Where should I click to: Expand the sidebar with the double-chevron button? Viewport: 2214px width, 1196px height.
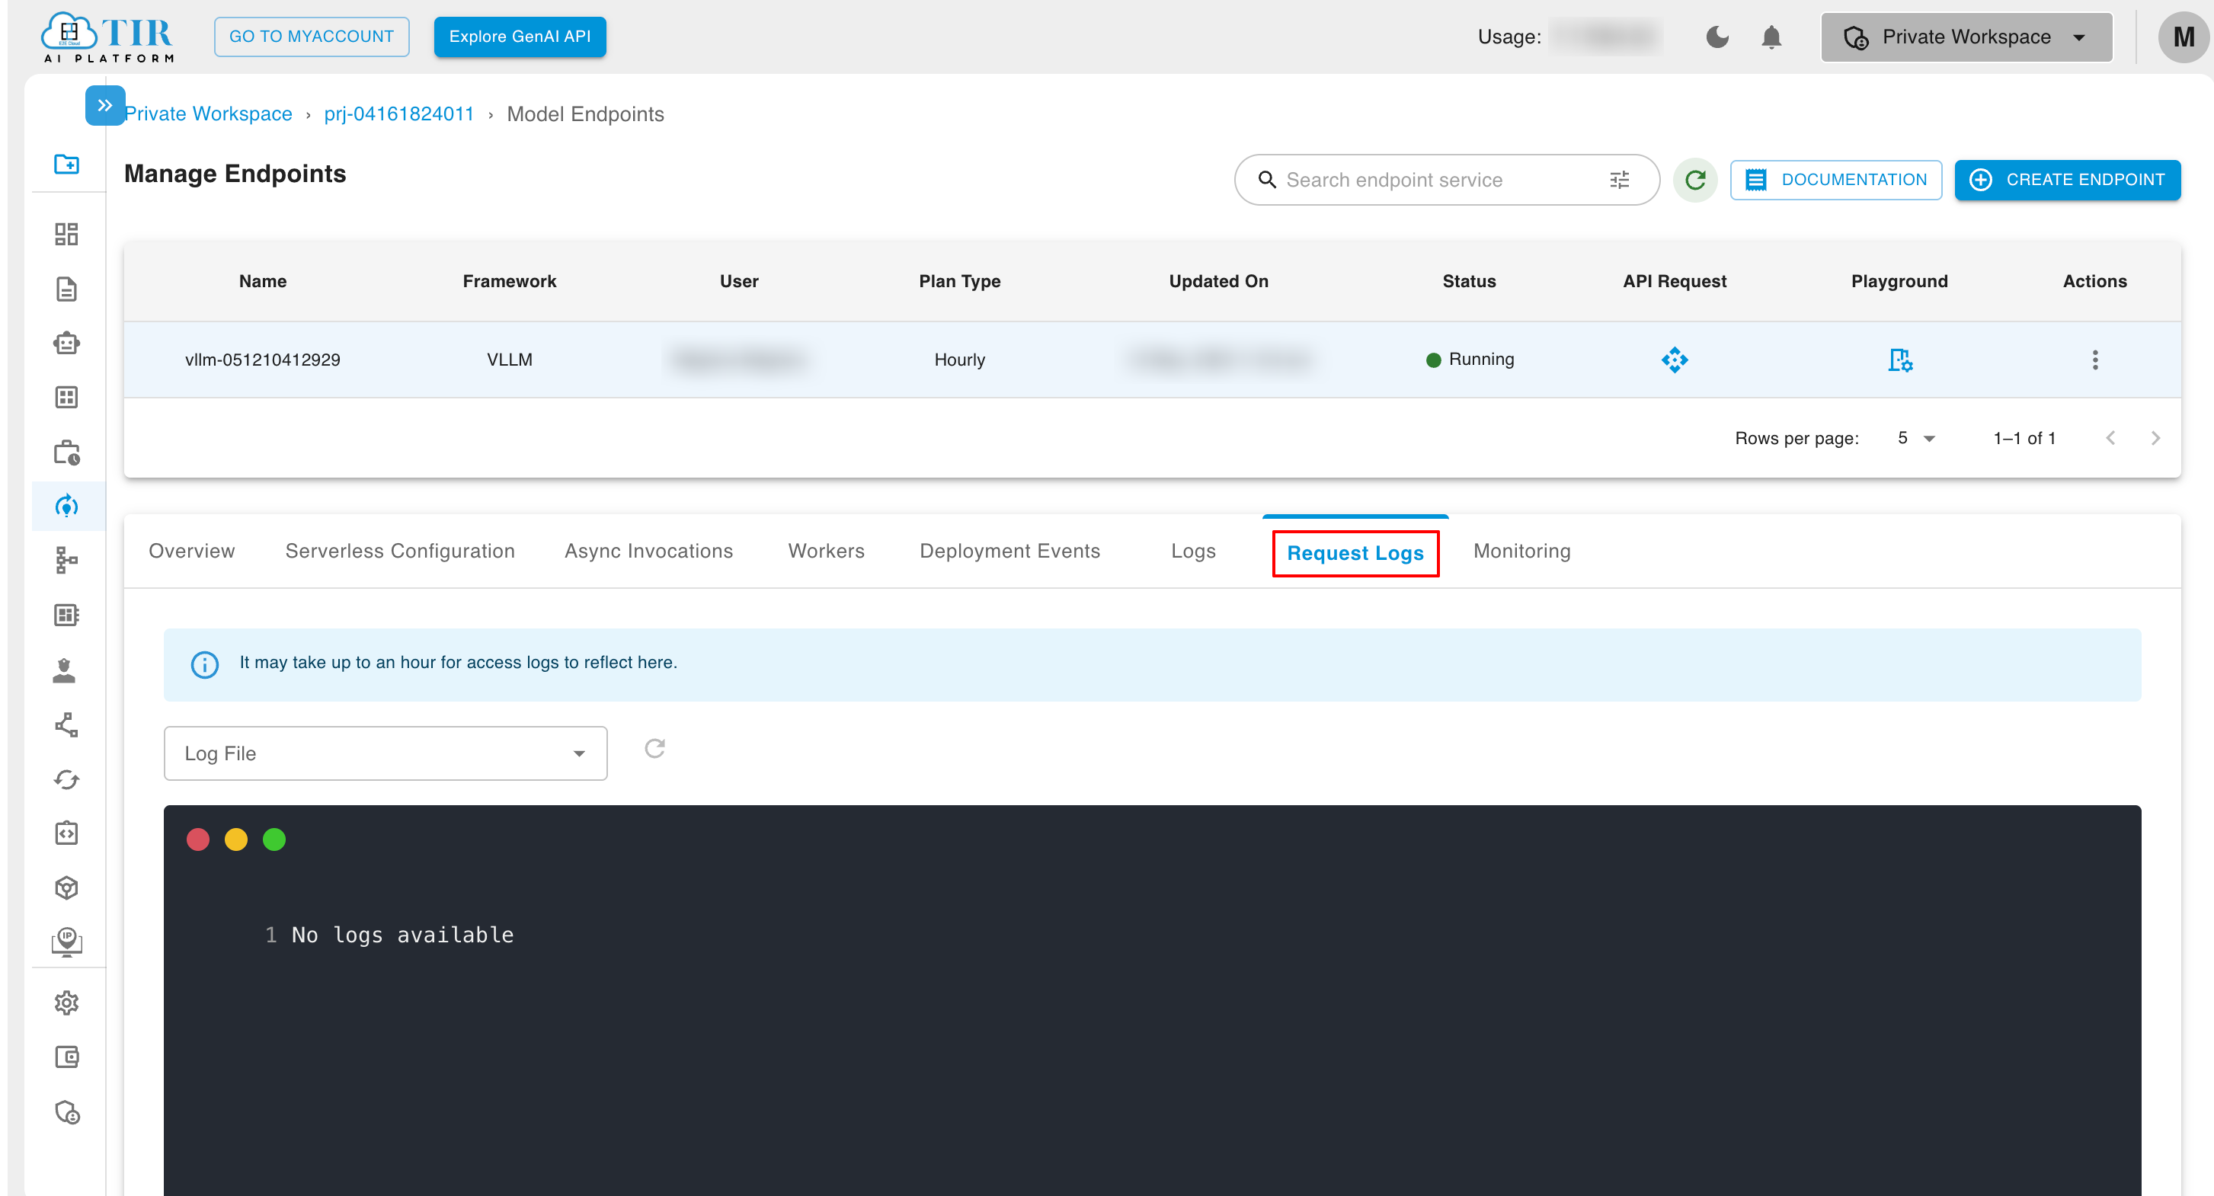(105, 106)
